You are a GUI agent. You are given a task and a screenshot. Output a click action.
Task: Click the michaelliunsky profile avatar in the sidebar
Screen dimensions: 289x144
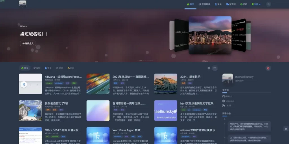click(x=228, y=79)
